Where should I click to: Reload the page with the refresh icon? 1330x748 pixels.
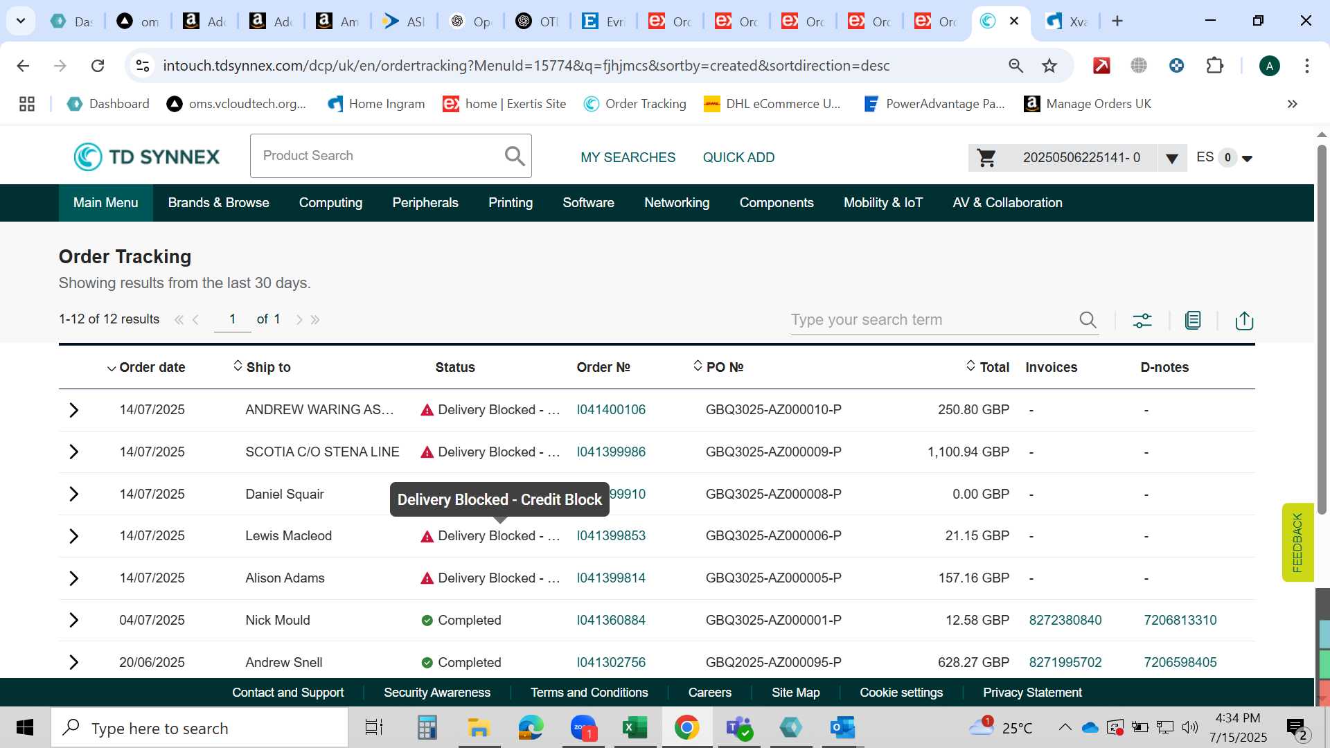[x=98, y=66]
